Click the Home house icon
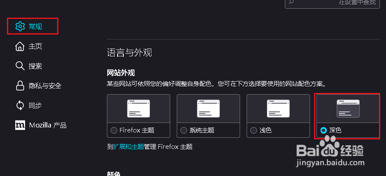Image resolution: width=386 pixels, height=176 pixels. [x=20, y=46]
